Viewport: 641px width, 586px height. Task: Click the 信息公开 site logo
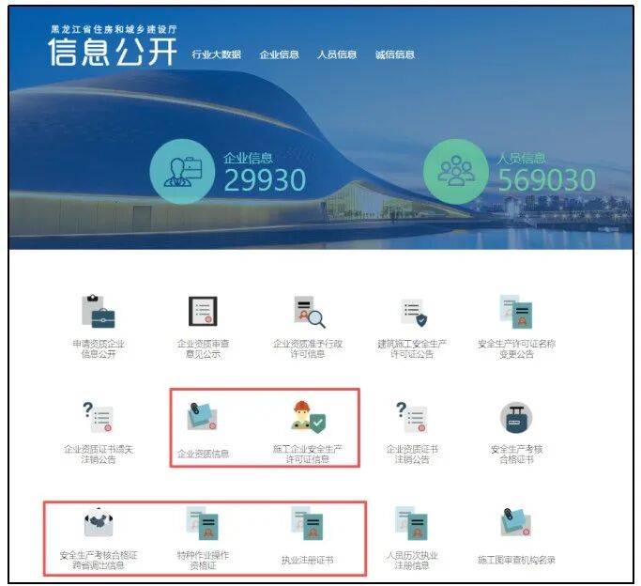tap(113, 49)
